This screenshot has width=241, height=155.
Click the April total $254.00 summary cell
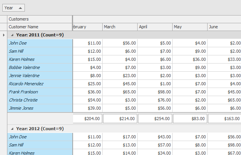tap(155, 119)
